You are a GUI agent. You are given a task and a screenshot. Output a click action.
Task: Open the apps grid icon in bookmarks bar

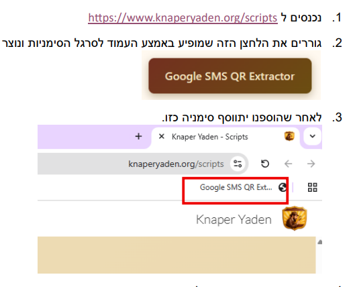click(x=313, y=187)
